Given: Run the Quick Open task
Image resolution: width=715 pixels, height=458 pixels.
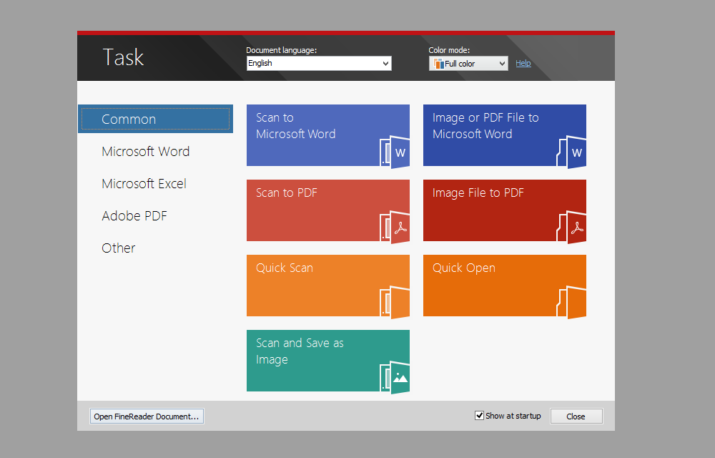Looking at the screenshot, I should click(504, 286).
